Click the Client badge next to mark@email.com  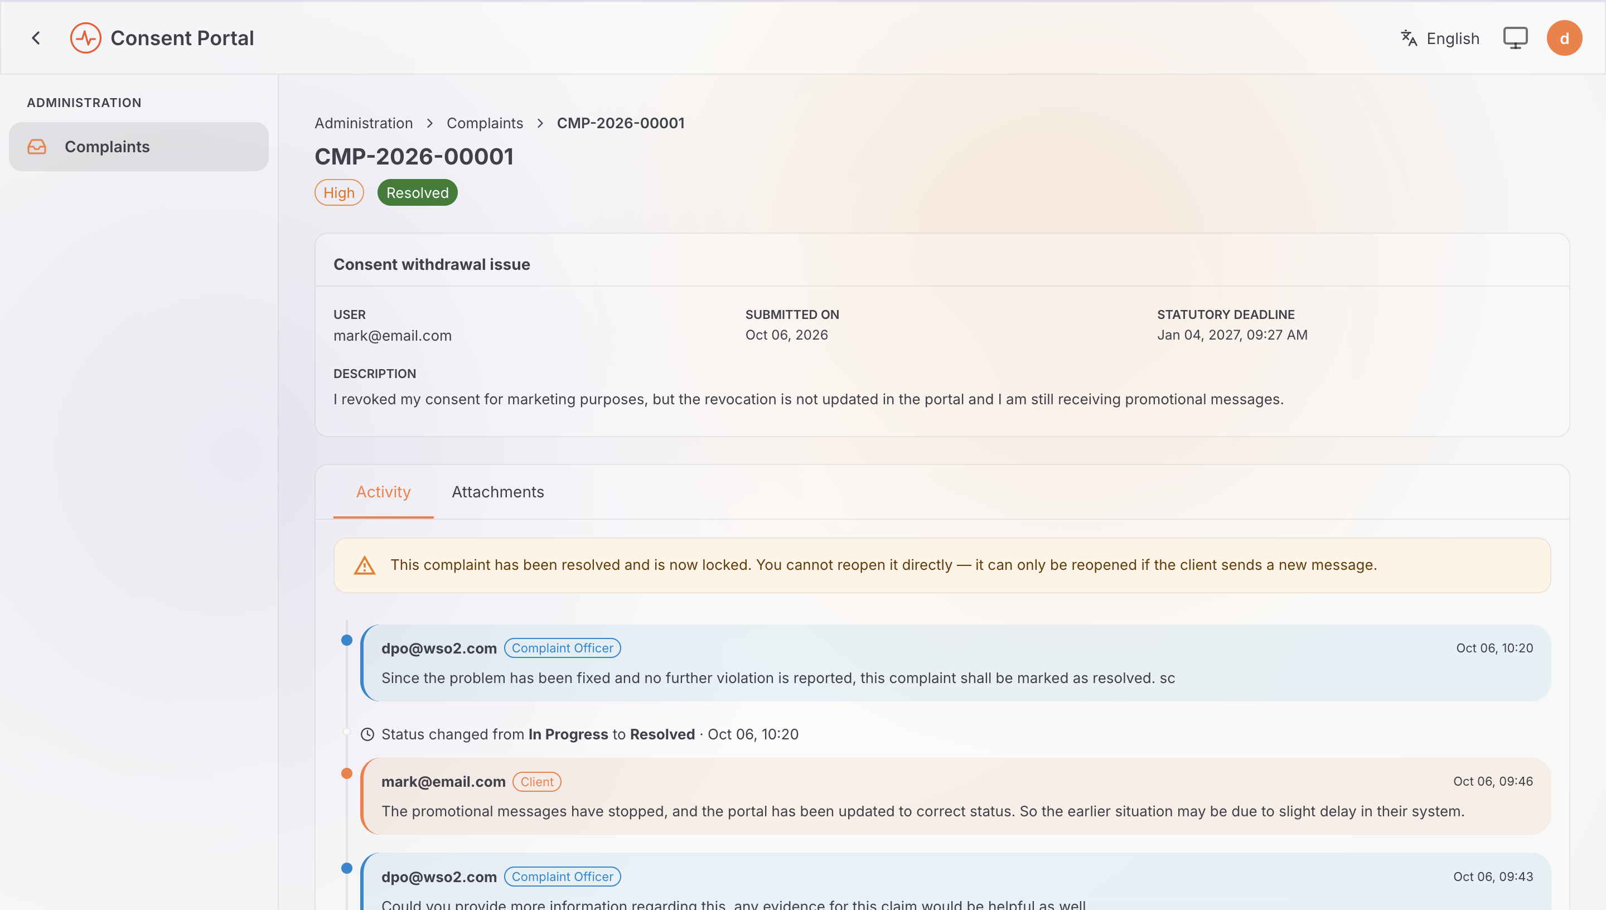coord(537,782)
